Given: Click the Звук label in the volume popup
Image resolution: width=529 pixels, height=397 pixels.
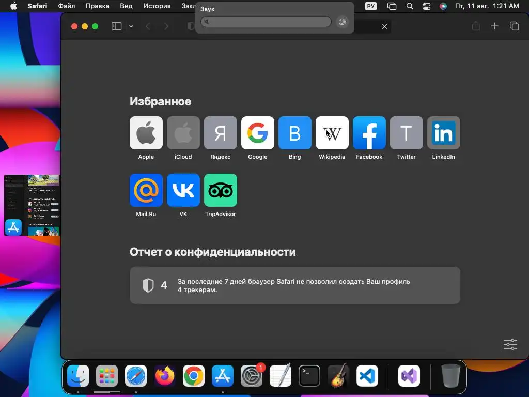Looking at the screenshot, I should pos(208,9).
